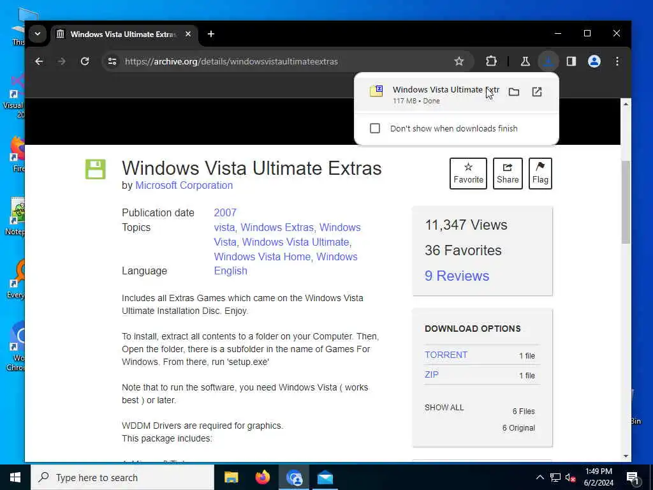
Task: Tick "Don't show when downloads finish" checkbox
Action: click(375, 128)
